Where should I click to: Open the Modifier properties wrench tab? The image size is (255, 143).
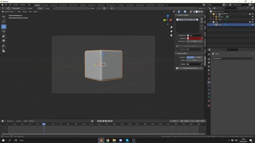(x=209, y=82)
